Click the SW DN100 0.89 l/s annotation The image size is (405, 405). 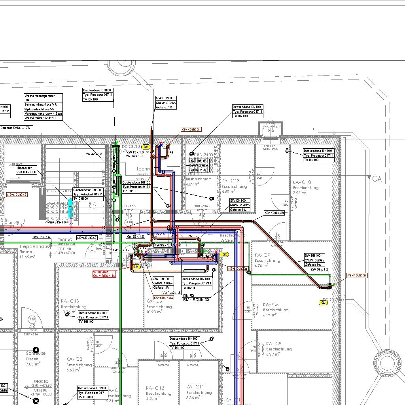[x=314, y=260]
